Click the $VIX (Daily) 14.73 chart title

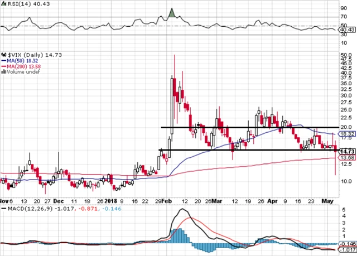click(25, 55)
